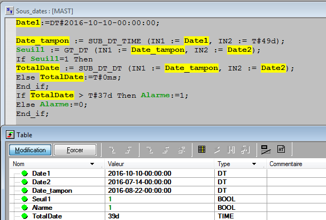Click the Modification button
326x220 pixels.
pos(30,150)
